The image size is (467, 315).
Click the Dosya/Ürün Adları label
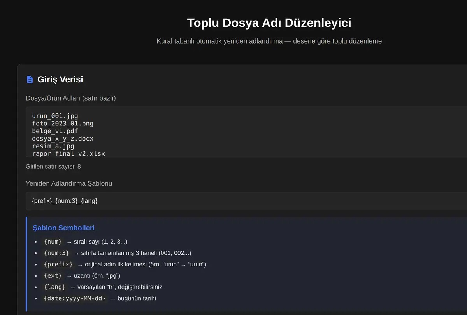(71, 98)
